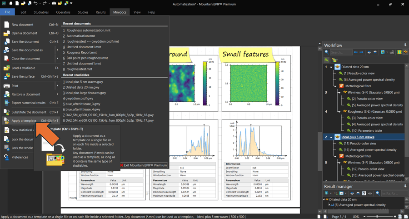This screenshot has height=219, width=409.
Task: Click the Workflow next (right arrow) icon
Action: point(361,52)
